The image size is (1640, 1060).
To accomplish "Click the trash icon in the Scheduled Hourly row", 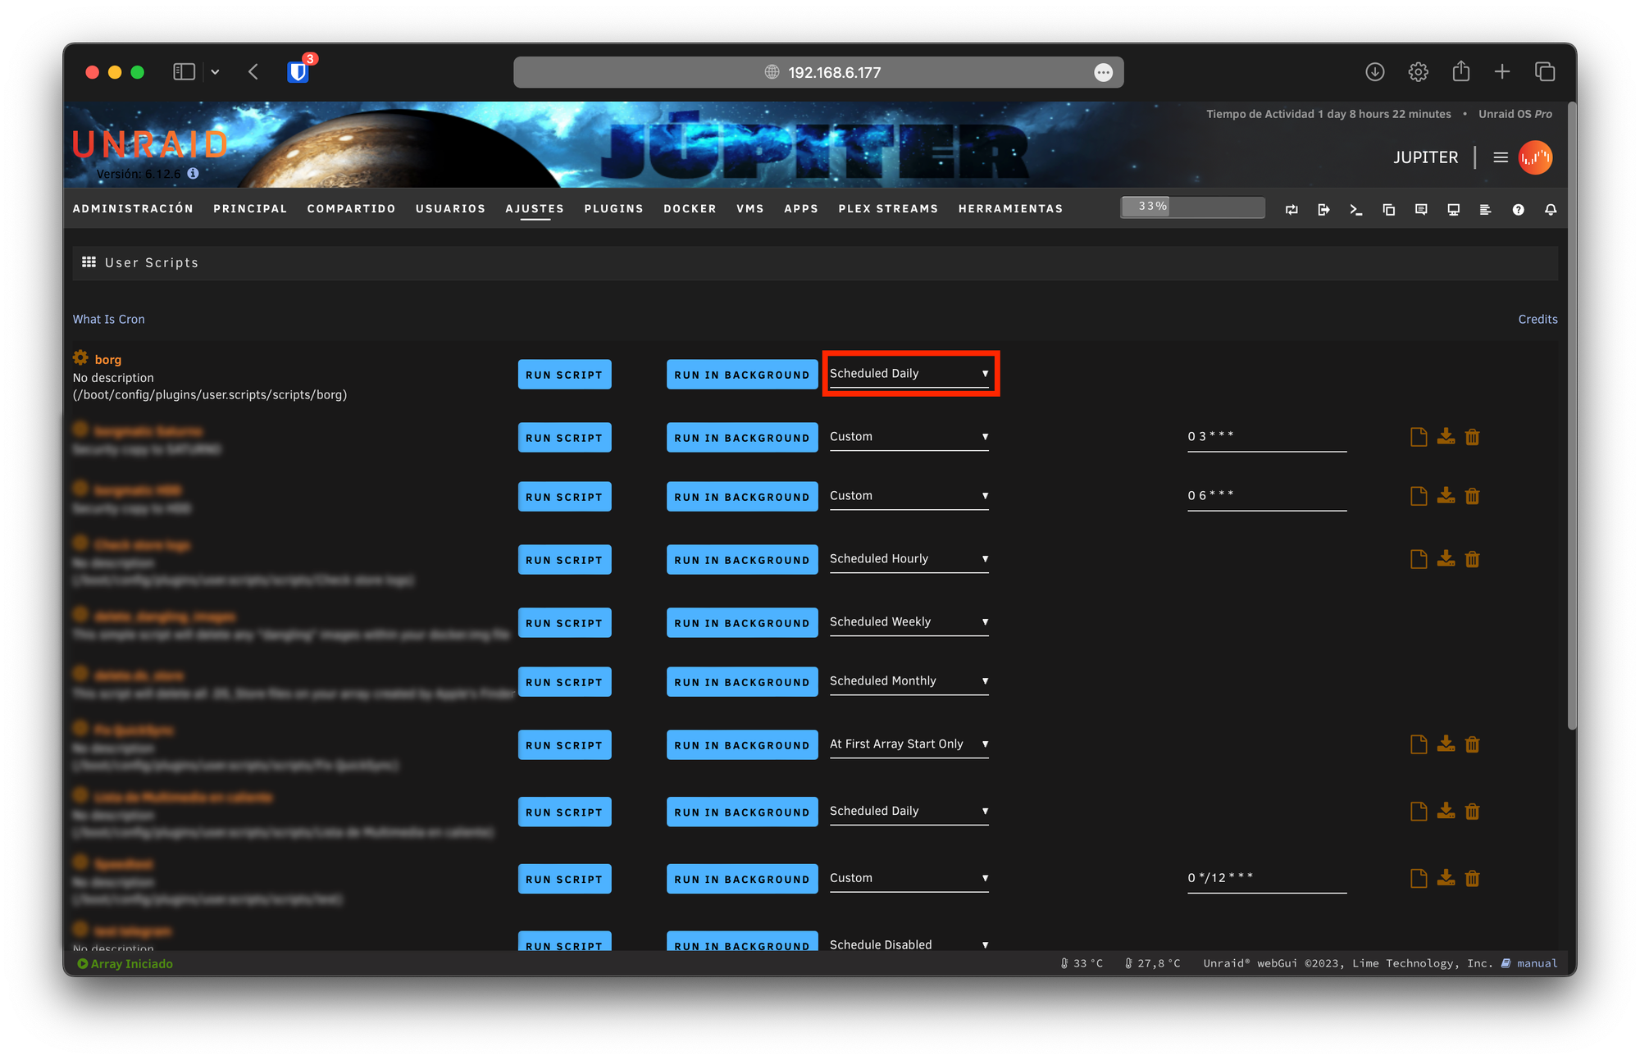I will [x=1473, y=559].
